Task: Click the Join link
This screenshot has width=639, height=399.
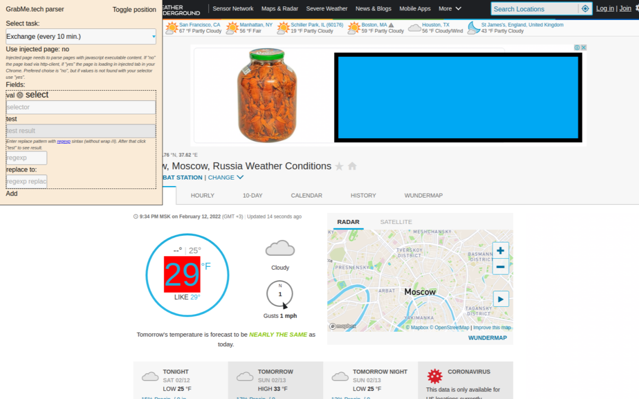Action: pos(626,8)
